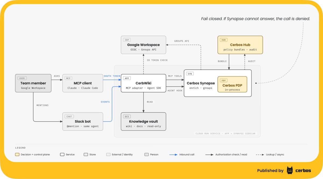Click the yellow Decision + control plane swatch
The image size is (323, 179).
[x=17, y=154]
